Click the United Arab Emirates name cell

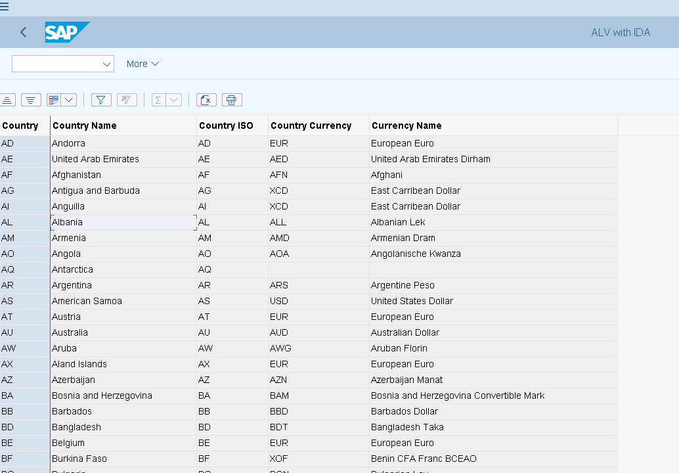[123, 159]
